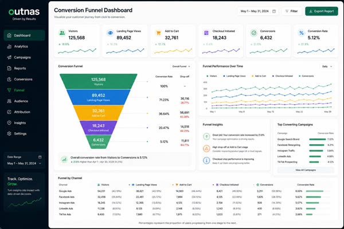Open the May 1 - May 31 date picker at top
Viewport: 344px width, 229px height.
click(x=258, y=11)
